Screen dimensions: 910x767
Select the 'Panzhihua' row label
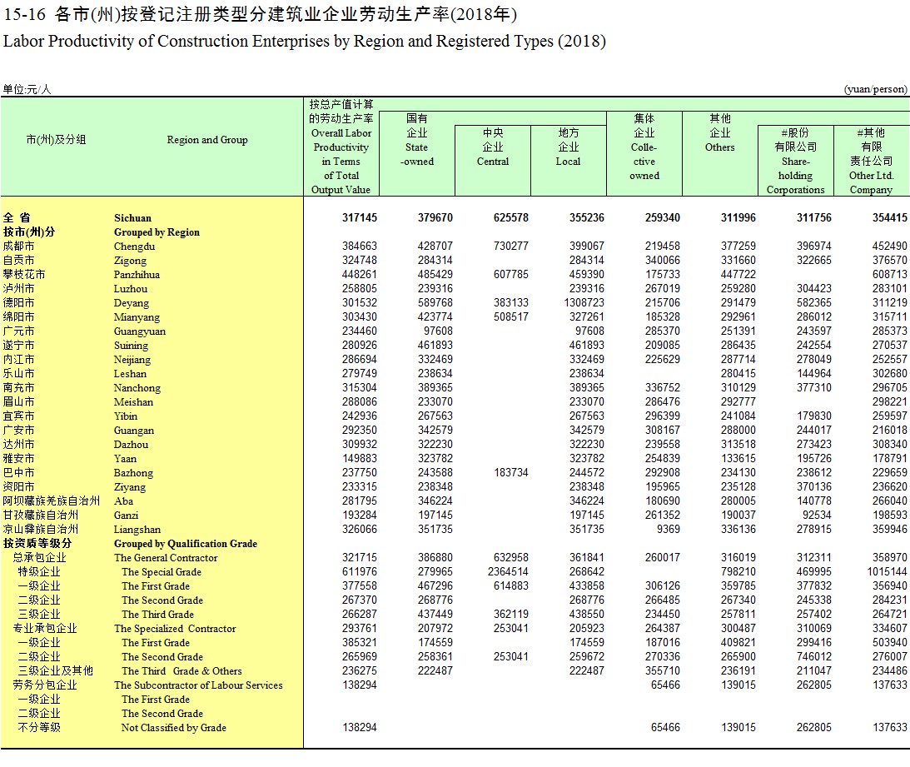pos(137,275)
